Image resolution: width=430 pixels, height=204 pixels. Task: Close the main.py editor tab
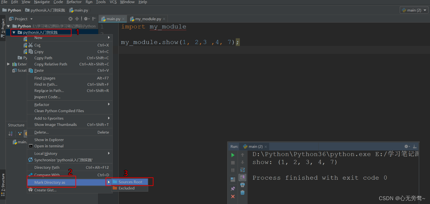point(124,19)
